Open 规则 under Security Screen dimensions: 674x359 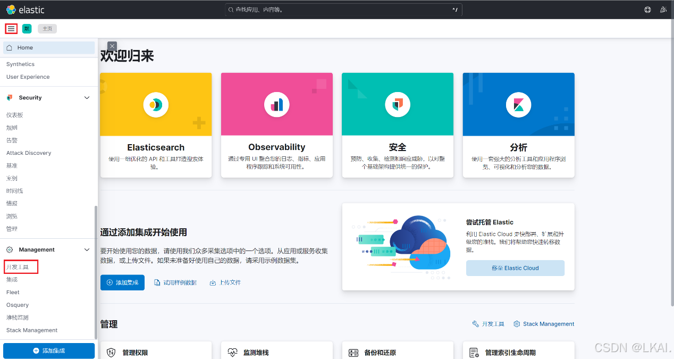(12, 128)
